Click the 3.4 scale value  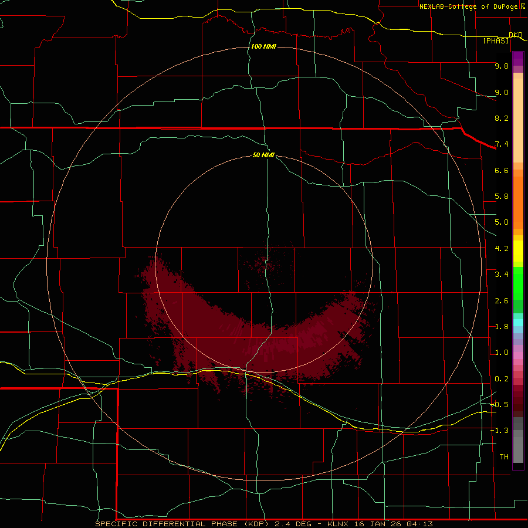(502, 275)
